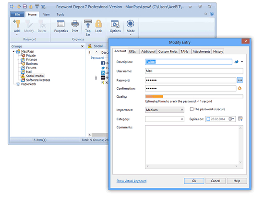This screenshot has height=198, width=264.
Task: Click the Mode icon in ribbon
Action: click(131, 23)
